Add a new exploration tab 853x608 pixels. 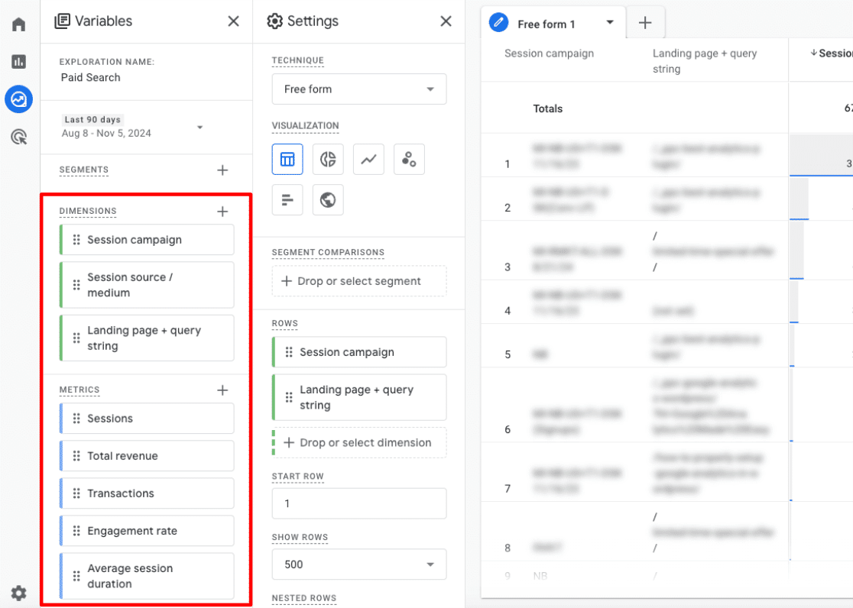point(645,23)
